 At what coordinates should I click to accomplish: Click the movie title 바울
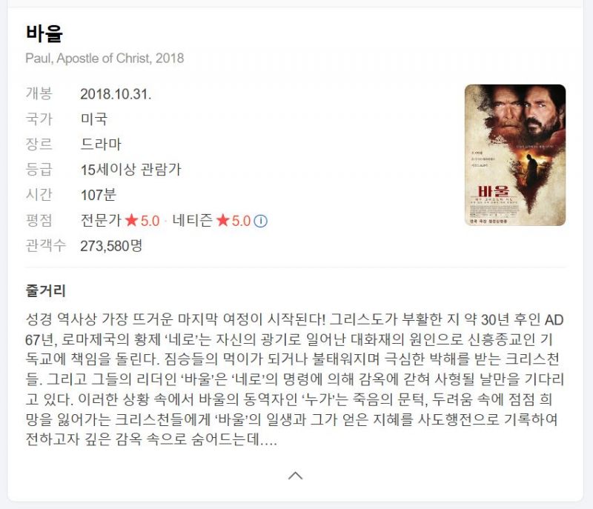tap(44, 33)
